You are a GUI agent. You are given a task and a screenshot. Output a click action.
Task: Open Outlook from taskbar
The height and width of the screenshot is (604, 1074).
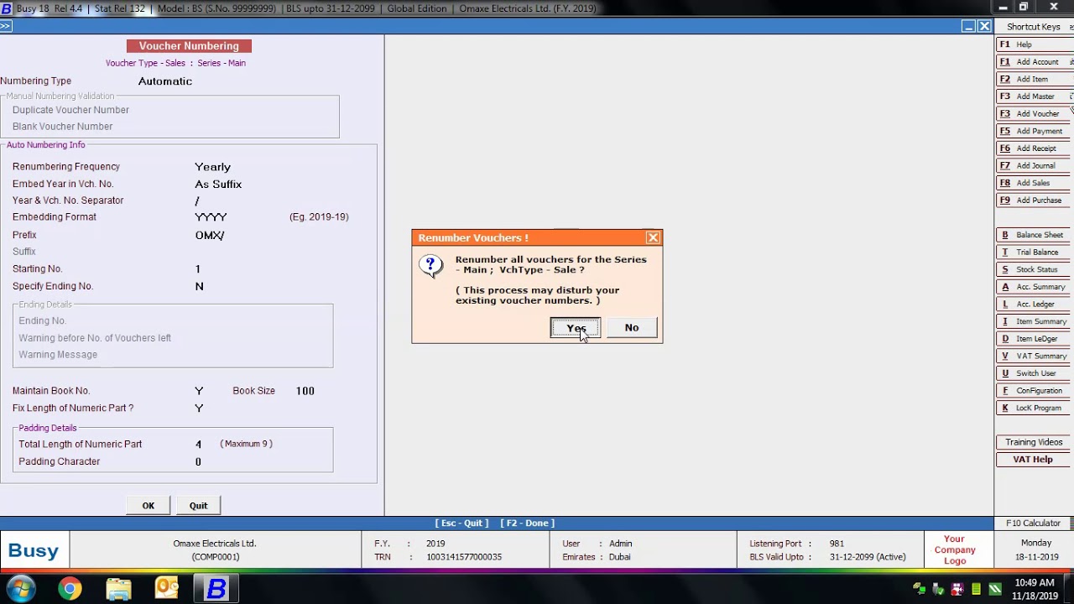[167, 589]
